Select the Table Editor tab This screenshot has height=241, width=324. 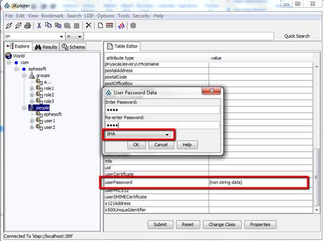pos(122,46)
